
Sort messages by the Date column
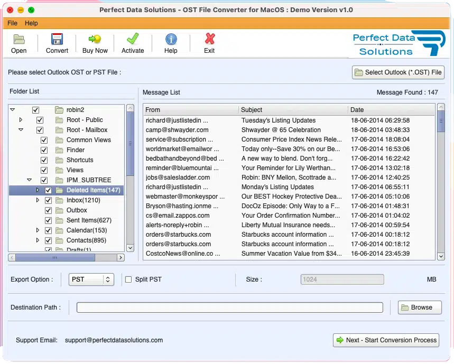(392, 110)
